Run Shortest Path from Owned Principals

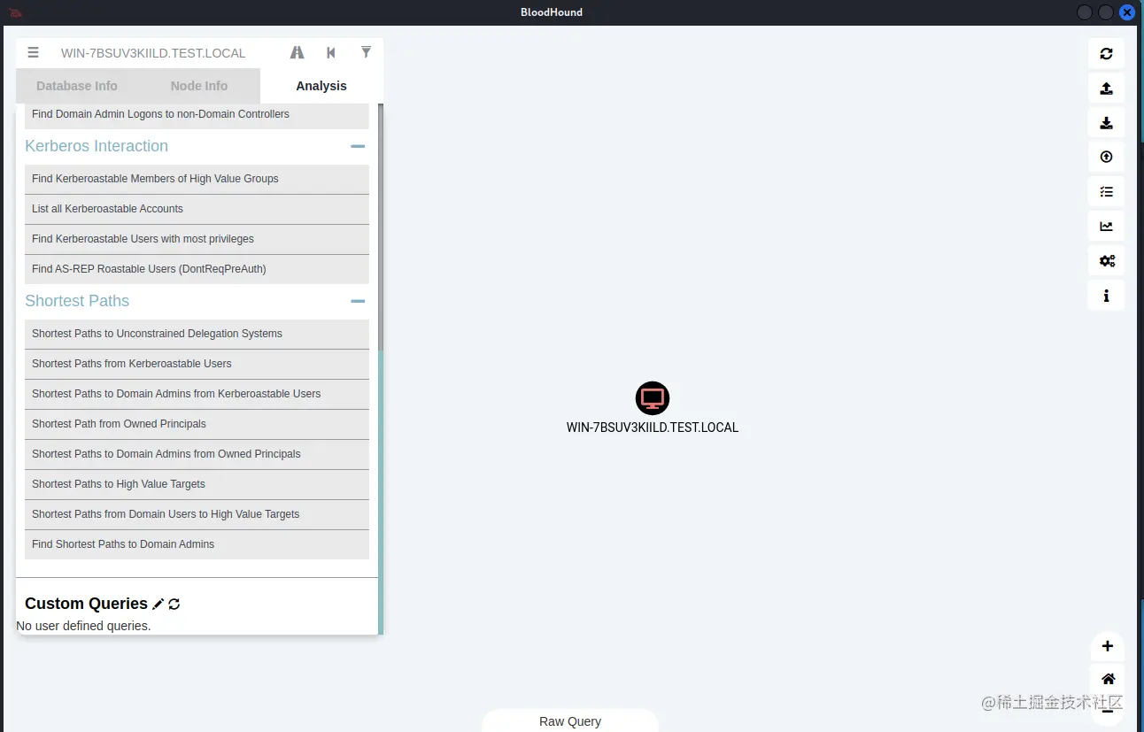tap(197, 424)
